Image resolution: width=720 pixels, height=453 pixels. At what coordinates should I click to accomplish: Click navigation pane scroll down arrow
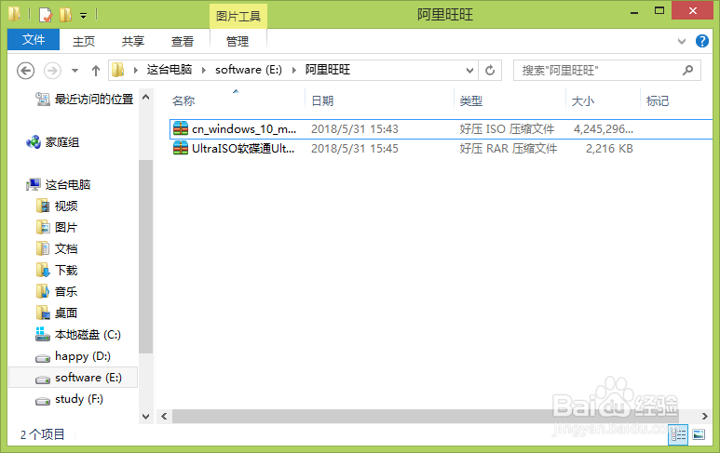[145, 417]
